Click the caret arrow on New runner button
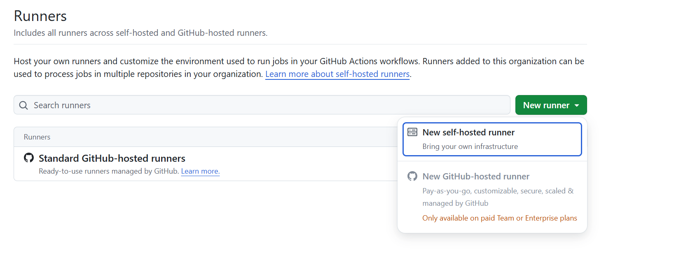 click(577, 106)
